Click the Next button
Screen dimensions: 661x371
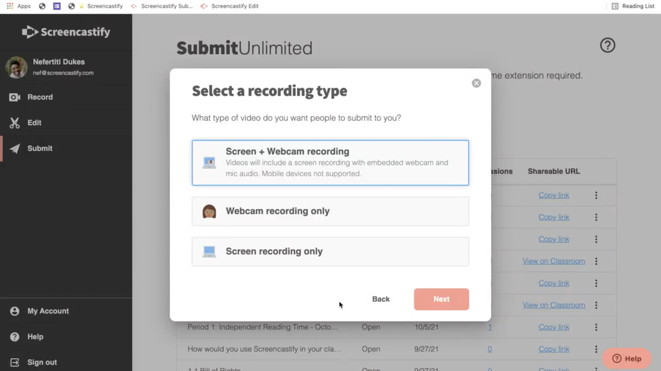tap(441, 299)
